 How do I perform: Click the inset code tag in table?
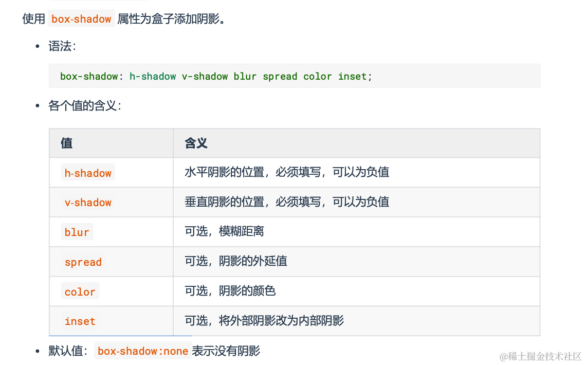[80, 321]
